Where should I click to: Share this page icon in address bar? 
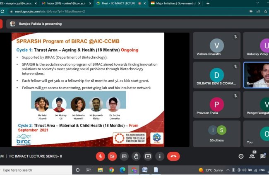click(x=258, y=12)
